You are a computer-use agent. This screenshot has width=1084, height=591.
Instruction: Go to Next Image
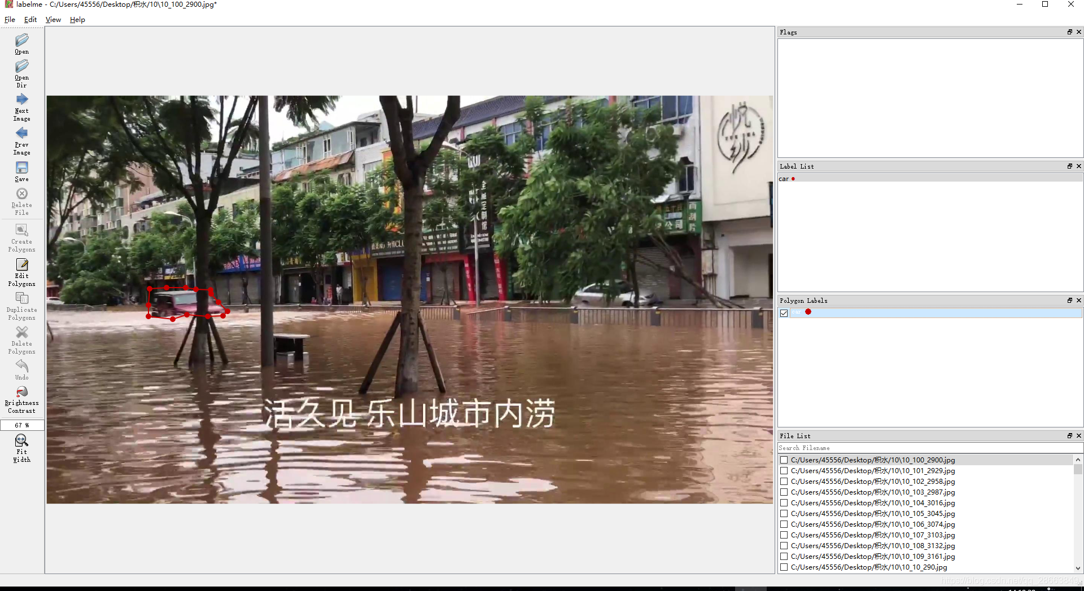pos(21,100)
